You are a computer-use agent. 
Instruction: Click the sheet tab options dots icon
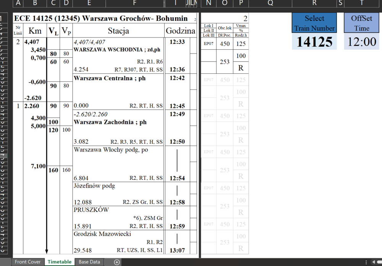pos(366,262)
